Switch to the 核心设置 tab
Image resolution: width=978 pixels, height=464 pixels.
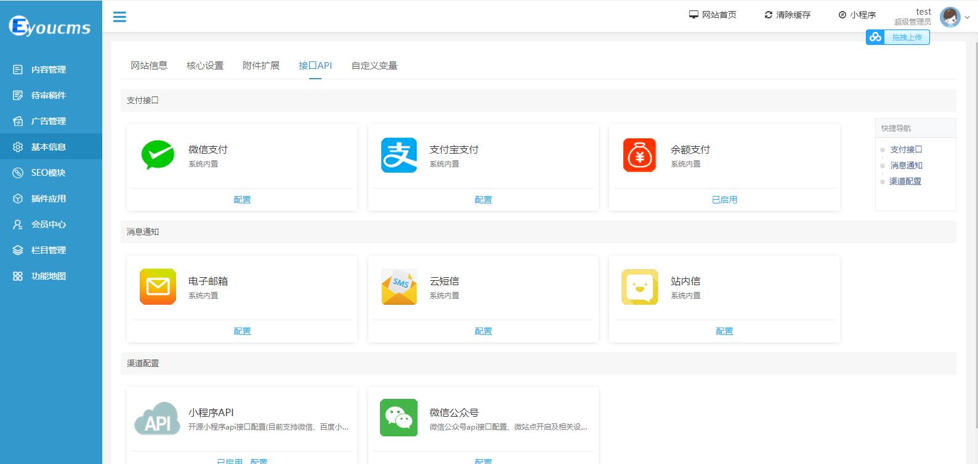pos(205,66)
